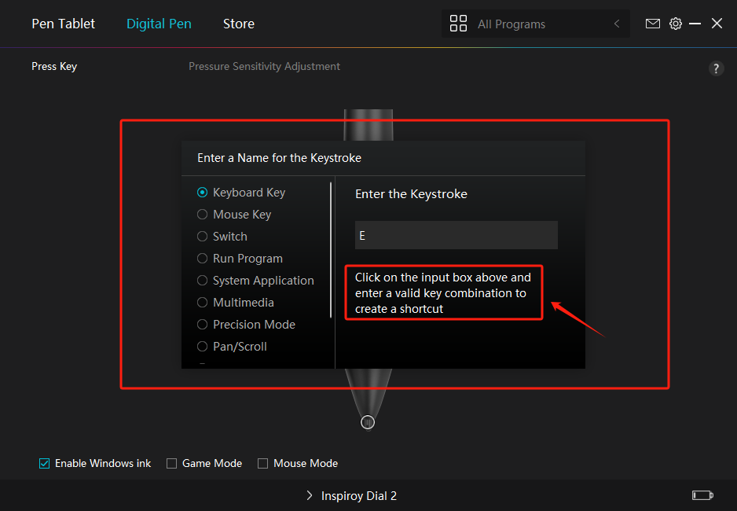Click the keystroke input box showing E
The width and height of the screenshot is (737, 511).
[x=456, y=235]
